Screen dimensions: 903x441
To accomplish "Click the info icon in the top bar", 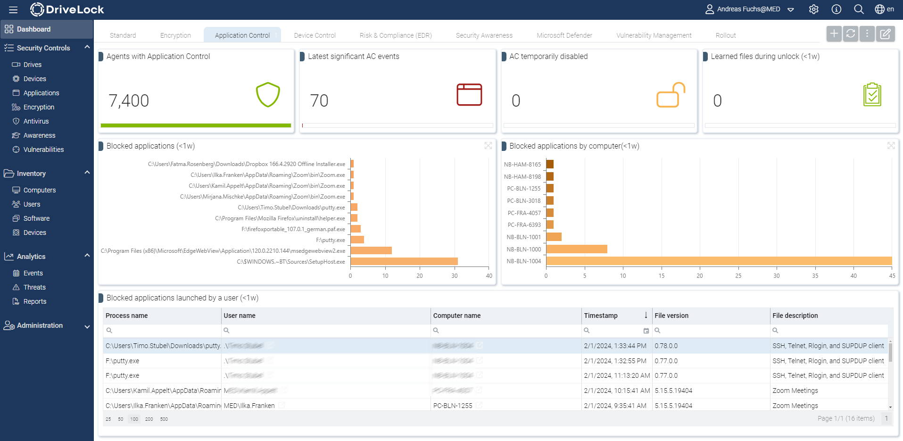I will (836, 9).
